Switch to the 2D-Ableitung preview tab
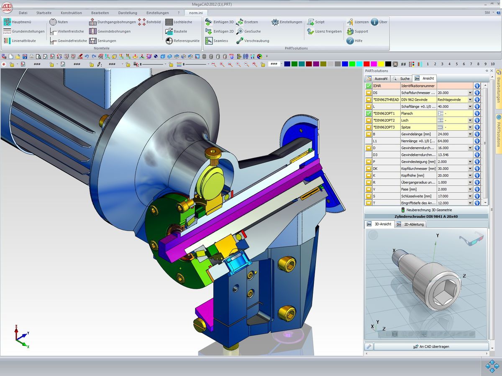This screenshot has width=502, height=376. coord(410,224)
